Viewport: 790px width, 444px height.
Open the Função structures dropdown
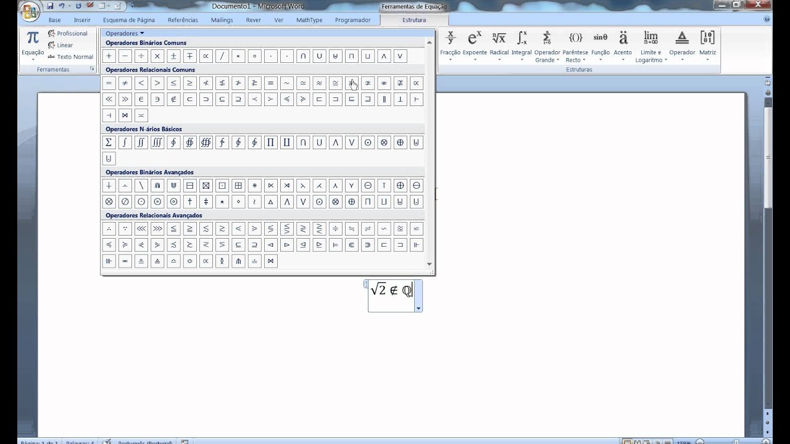tap(601, 46)
